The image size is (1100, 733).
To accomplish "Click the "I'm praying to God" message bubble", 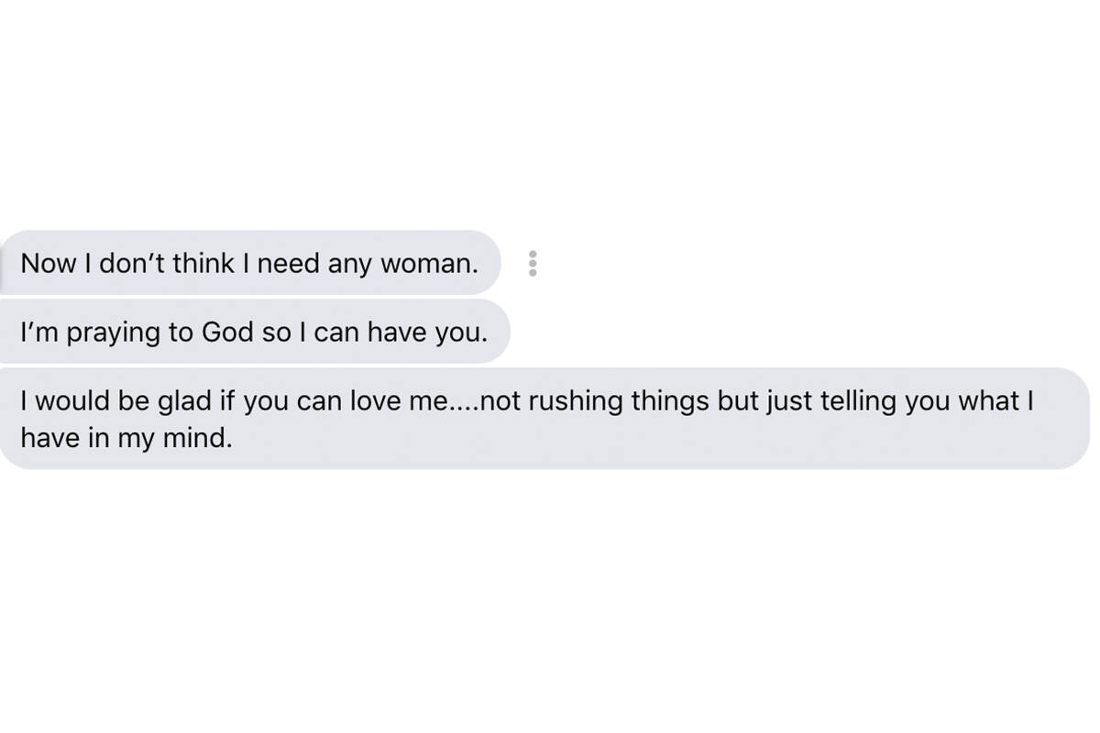I will pyautogui.click(x=254, y=332).
